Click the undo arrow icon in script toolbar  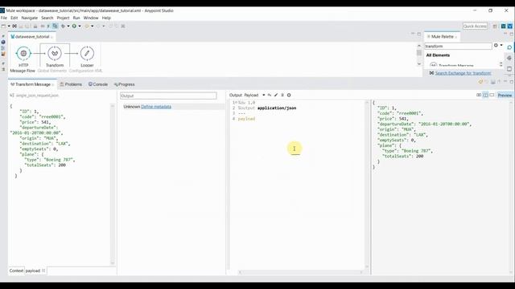(270, 95)
